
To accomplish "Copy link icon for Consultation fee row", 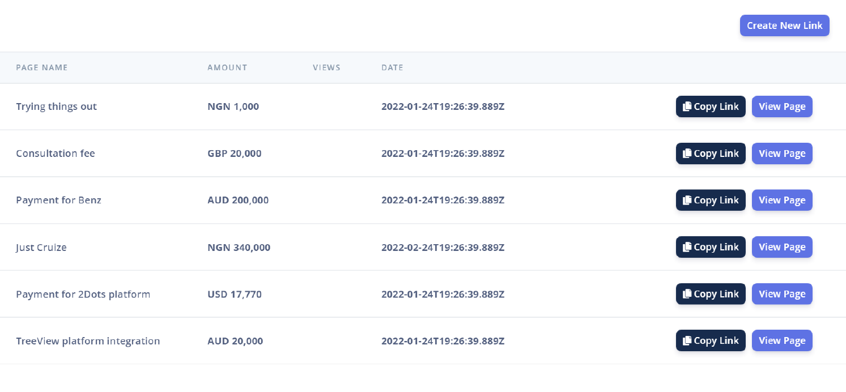I will [687, 154].
